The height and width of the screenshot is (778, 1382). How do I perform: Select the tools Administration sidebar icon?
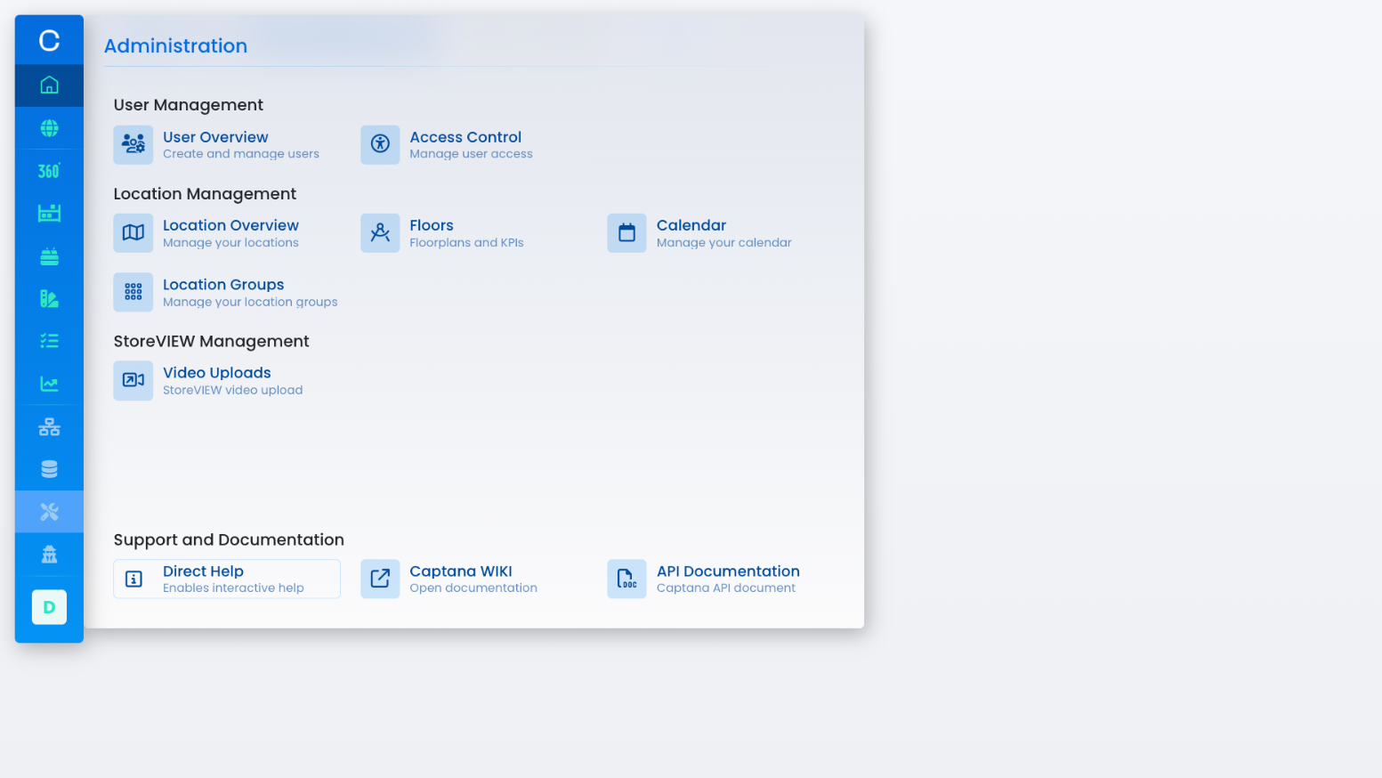coord(49,512)
